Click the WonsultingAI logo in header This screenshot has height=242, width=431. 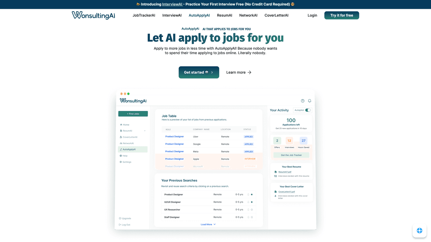point(93,15)
